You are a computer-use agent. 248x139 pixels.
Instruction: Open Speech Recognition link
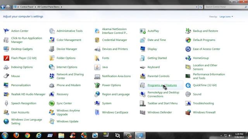pos(24,103)
